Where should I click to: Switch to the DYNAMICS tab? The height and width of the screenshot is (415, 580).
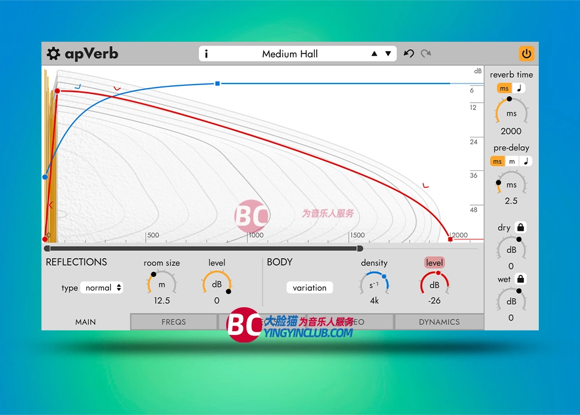click(439, 322)
